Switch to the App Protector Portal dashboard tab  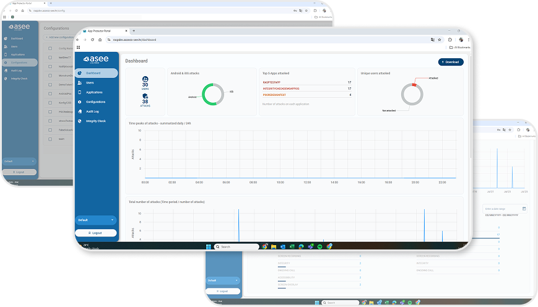click(x=102, y=30)
